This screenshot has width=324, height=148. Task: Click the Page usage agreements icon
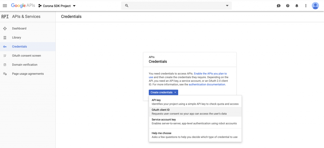coord(5,74)
